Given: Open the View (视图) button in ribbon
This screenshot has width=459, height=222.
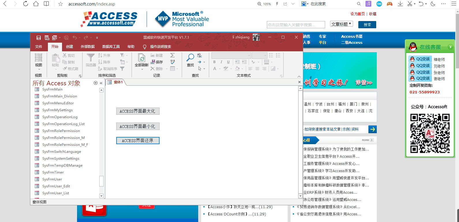Looking at the screenshot, I should click(38, 62).
